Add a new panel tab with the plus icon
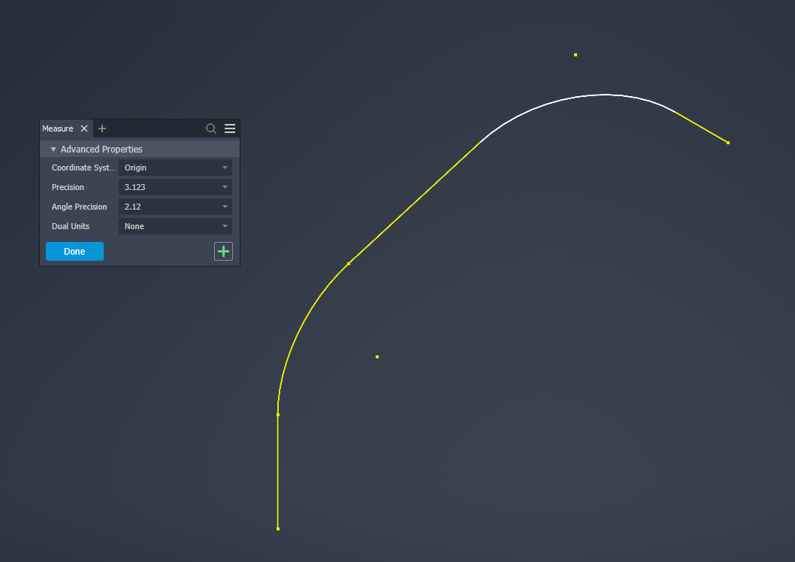Image resolution: width=795 pixels, height=562 pixels. pos(102,128)
